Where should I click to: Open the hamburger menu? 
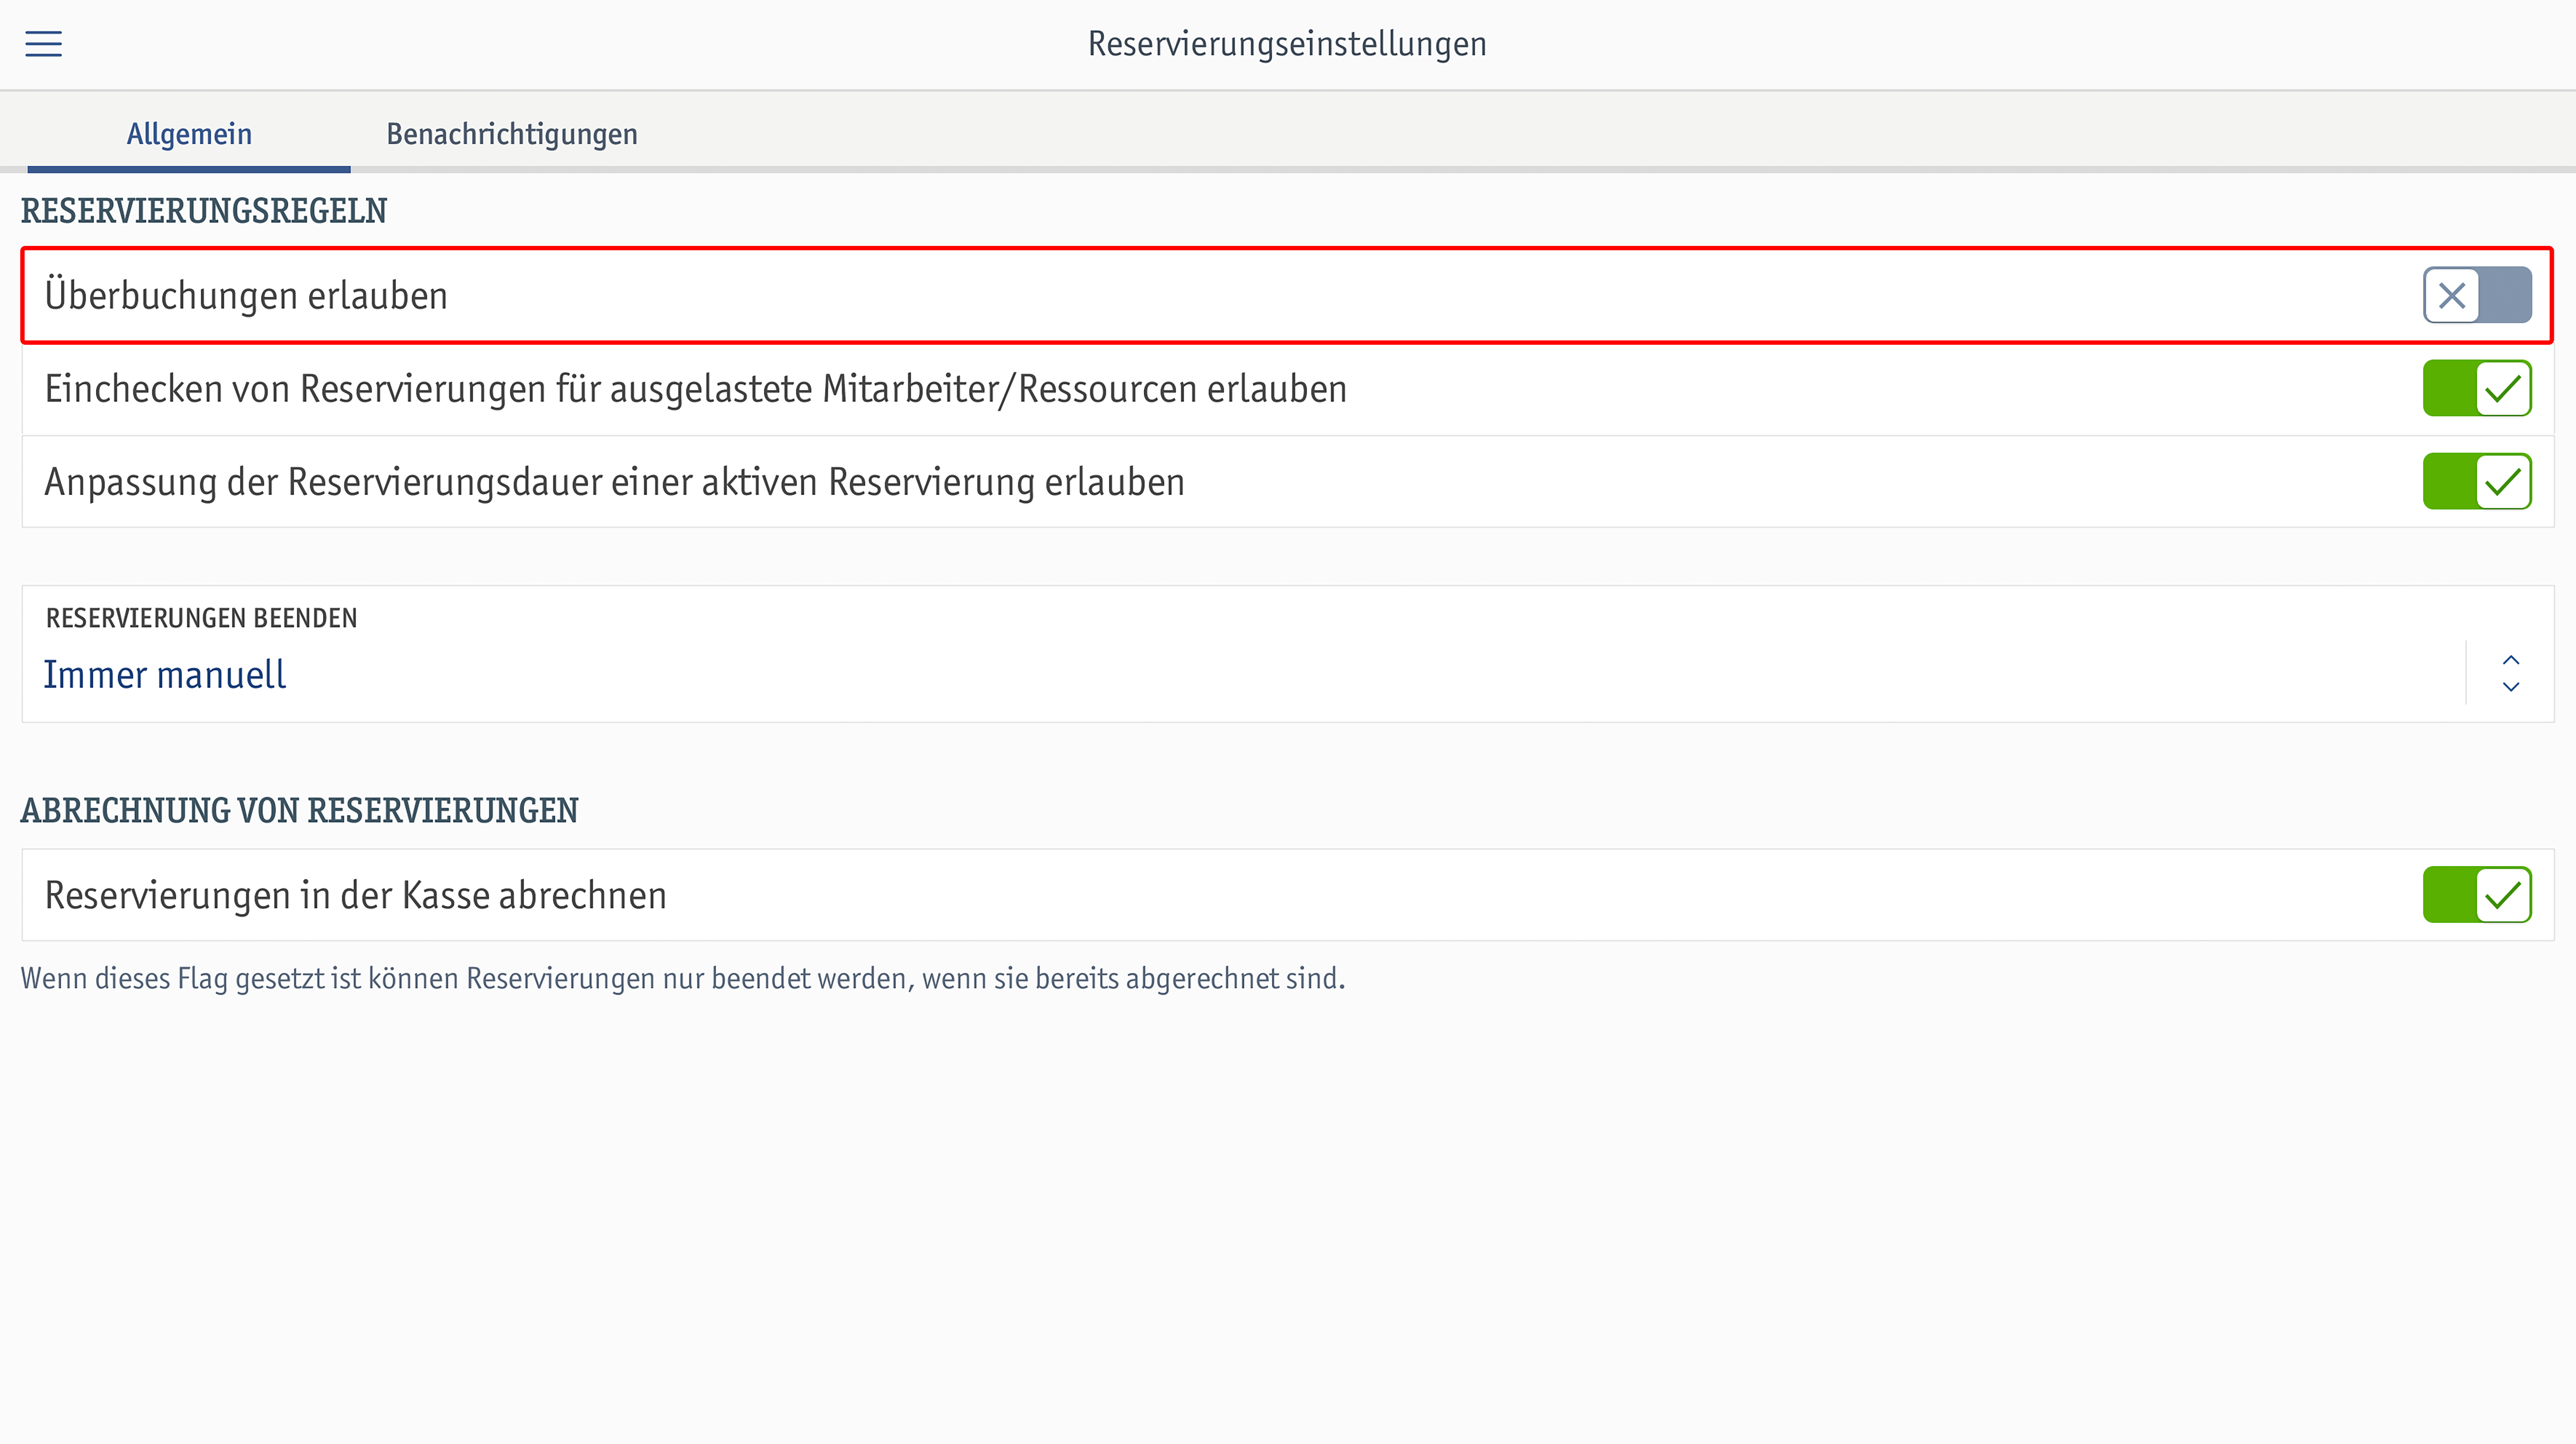[x=43, y=44]
